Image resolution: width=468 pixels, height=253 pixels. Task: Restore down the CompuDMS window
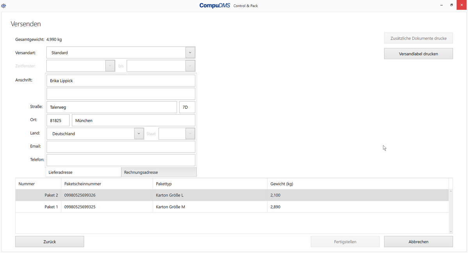(x=452, y=5)
